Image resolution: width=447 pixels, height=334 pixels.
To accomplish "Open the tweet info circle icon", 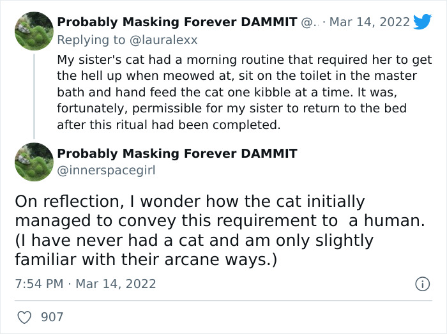I will pos(421,284).
